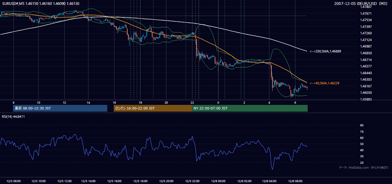Screen dimensions: 392x184
Task: Click hour label 22 under the price chart
Action: pos(192,102)
